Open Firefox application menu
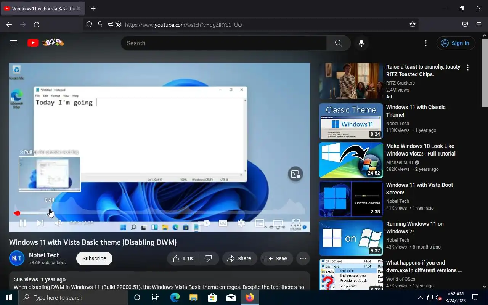This screenshot has height=305, width=488. 479,25
